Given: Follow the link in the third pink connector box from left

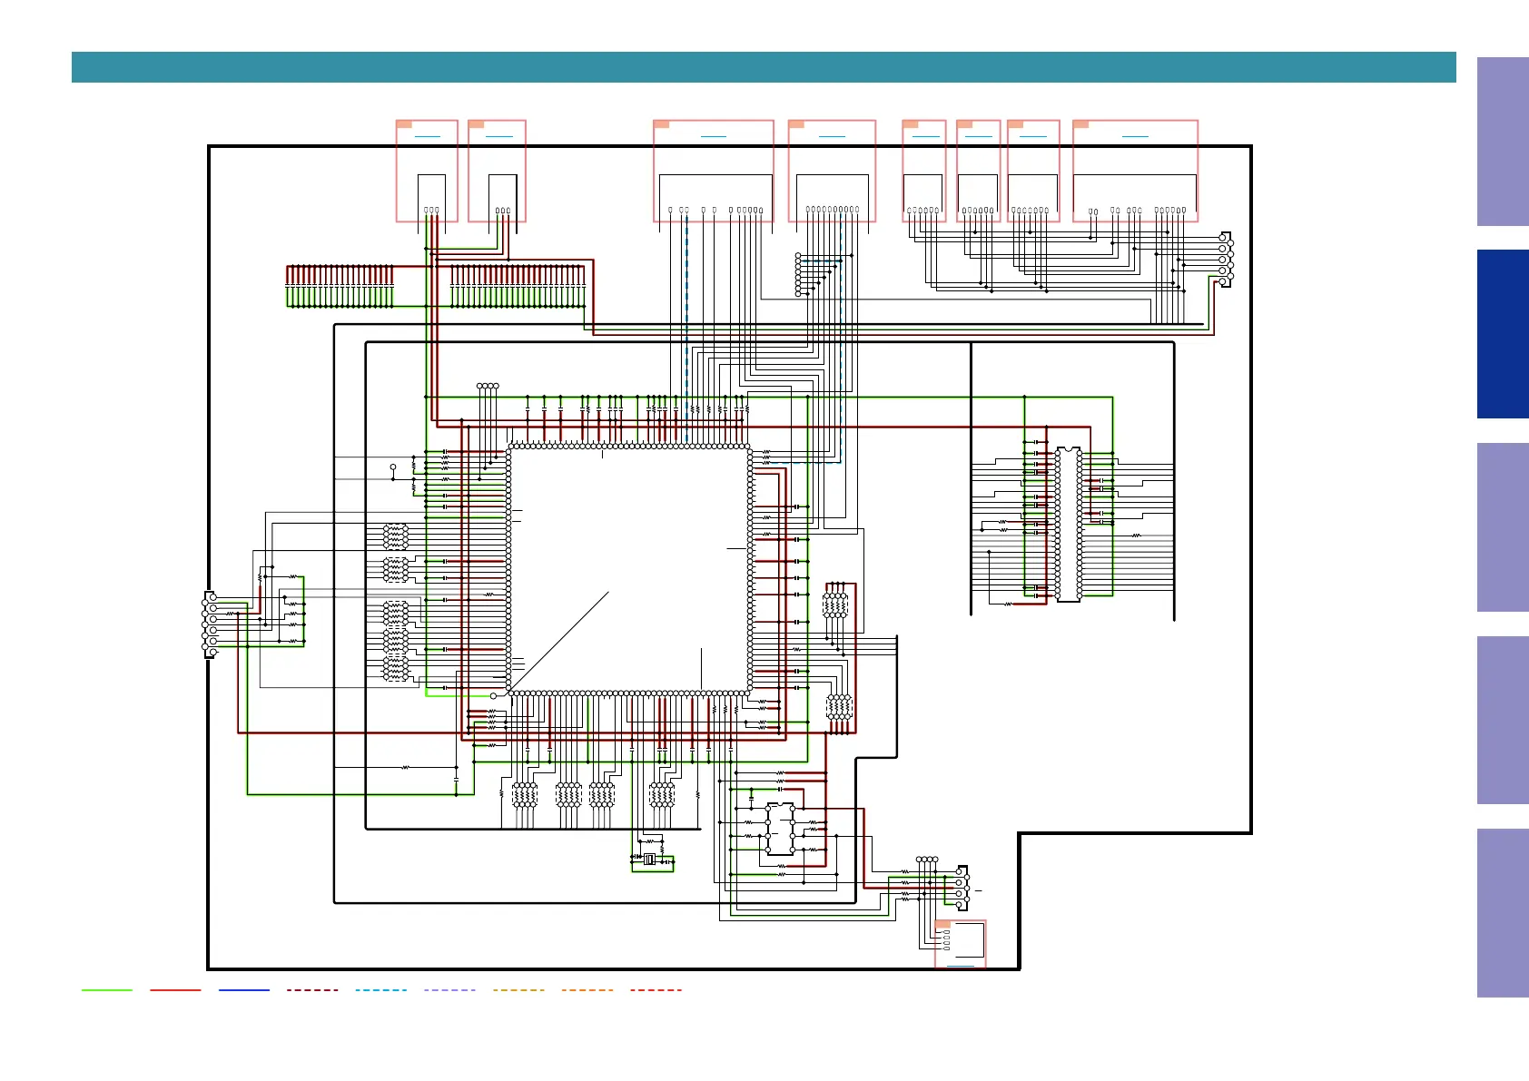Looking at the screenshot, I should point(714,137).
